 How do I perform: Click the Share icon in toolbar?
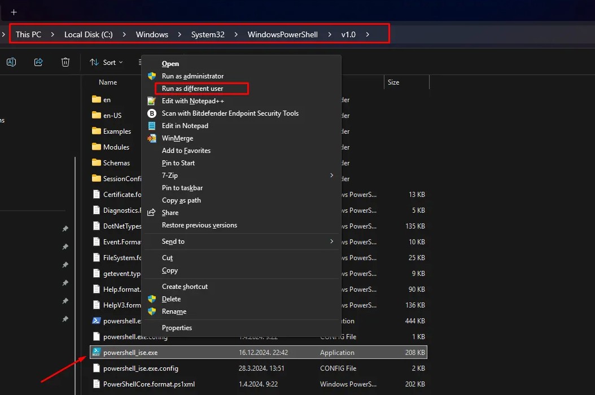click(x=38, y=62)
